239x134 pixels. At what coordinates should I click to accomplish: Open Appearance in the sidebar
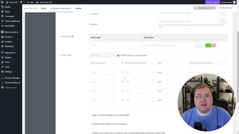tap(10, 53)
